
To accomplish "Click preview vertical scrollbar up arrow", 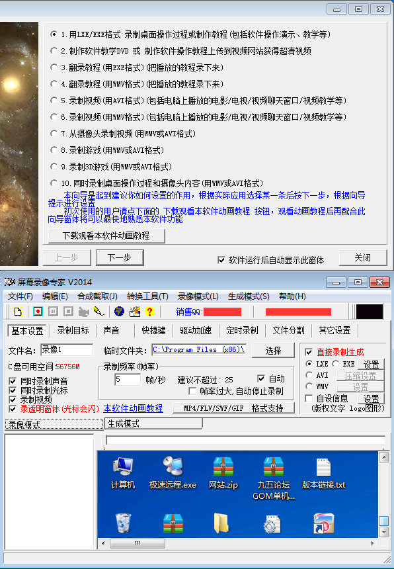I will [383, 457].
